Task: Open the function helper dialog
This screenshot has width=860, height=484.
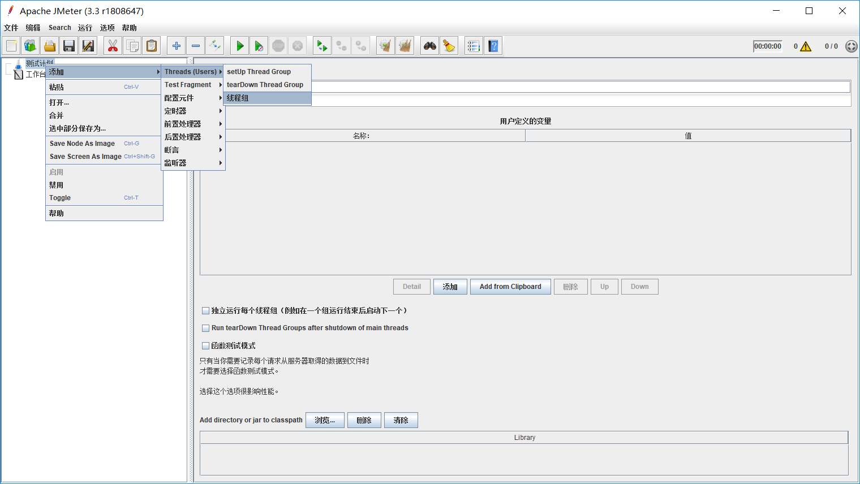Action: pos(473,45)
